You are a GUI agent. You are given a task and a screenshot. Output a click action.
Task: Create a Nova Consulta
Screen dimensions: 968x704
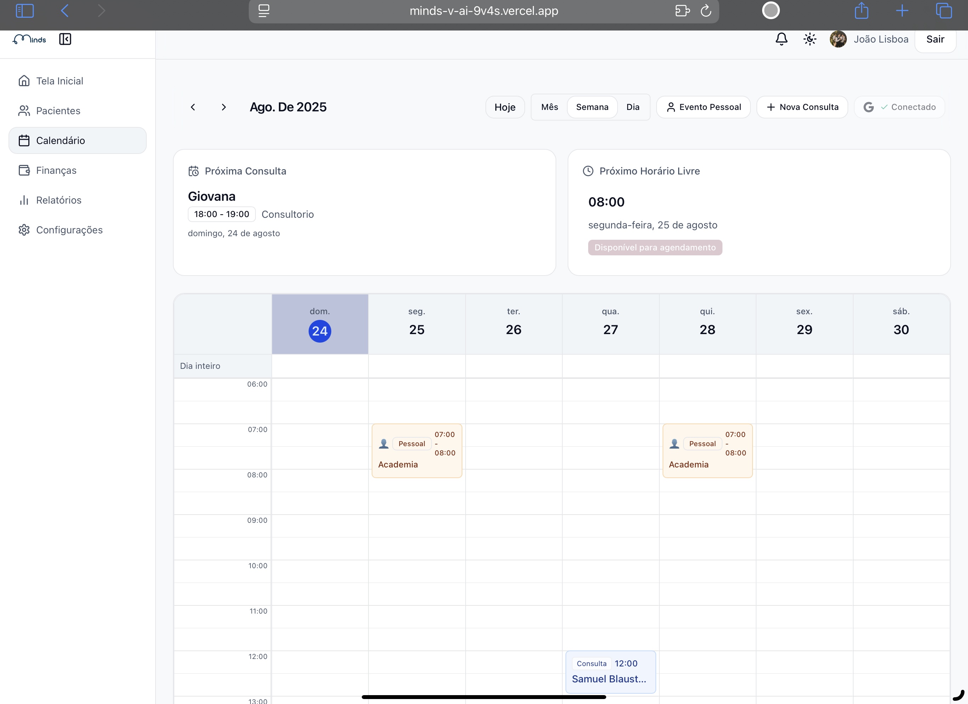802,107
